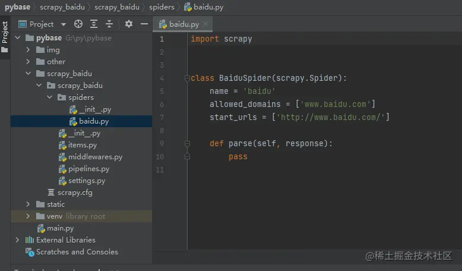Click the Locate/Select Opened File crosshair icon
The width and height of the screenshot is (462, 271).
78,24
